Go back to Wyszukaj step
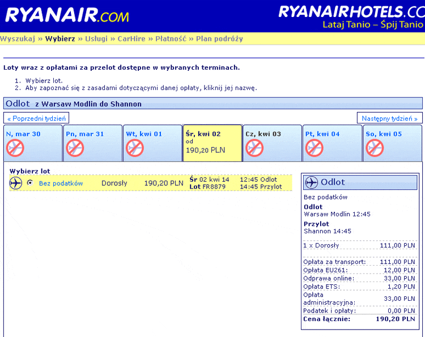This screenshot has width=425, height=337. pyautogui.click(x=18, y=39)
